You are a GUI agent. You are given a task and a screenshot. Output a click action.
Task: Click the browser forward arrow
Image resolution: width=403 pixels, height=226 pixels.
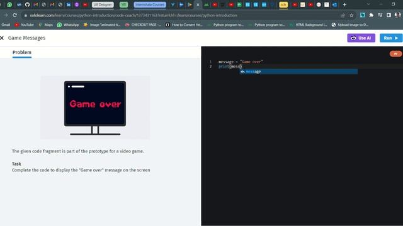(x=6, y=15)
